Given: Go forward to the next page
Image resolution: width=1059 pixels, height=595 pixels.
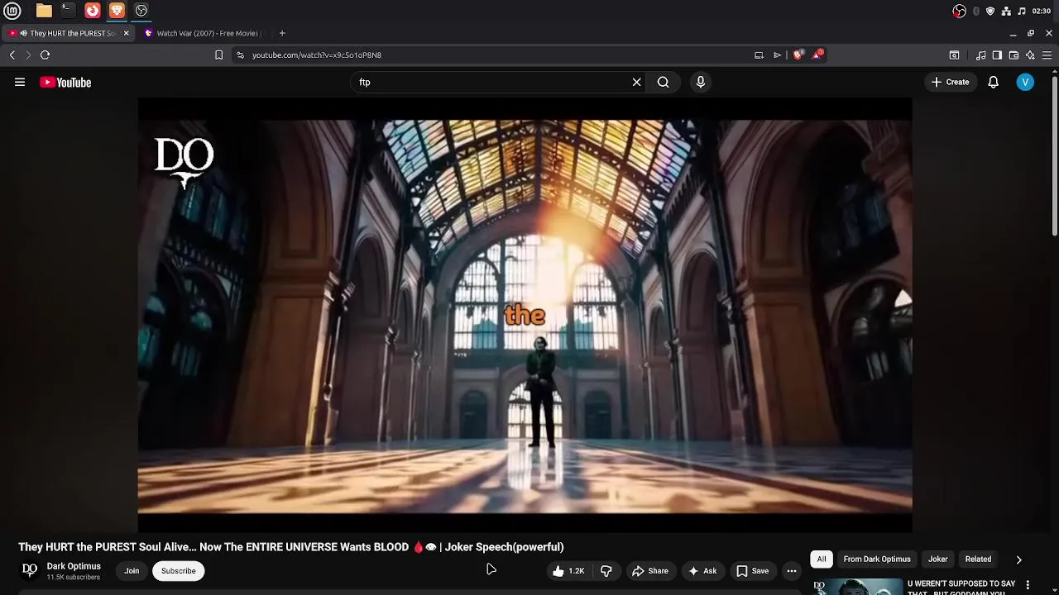Looking at the screenshot, I should tap(28, 55).
